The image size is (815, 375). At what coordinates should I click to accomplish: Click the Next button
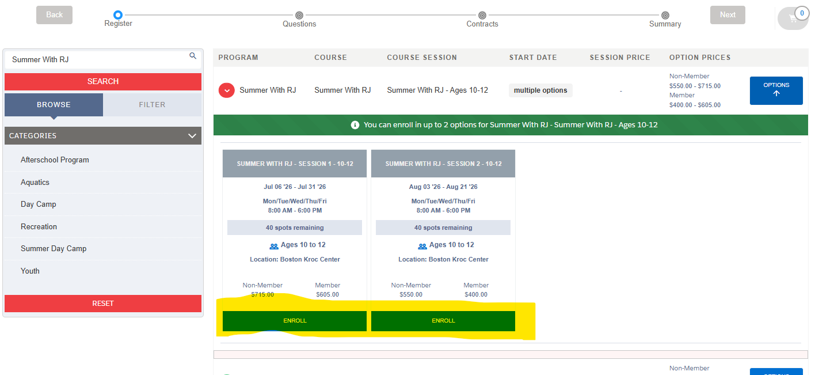point(728,15)
